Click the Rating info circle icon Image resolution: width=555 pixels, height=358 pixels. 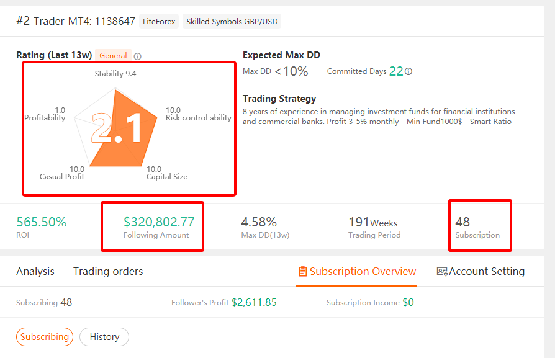click(138, 56)
